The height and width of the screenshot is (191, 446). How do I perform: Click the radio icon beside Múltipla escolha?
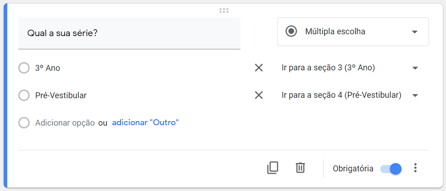tap(291, 32)
